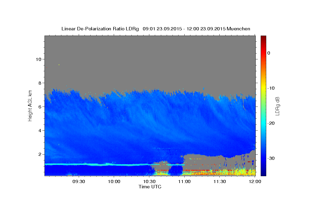The height and width of the screenshot is (211, 316).
Task: Click the 'Time UTC' axis title
Action: (150, 187)
